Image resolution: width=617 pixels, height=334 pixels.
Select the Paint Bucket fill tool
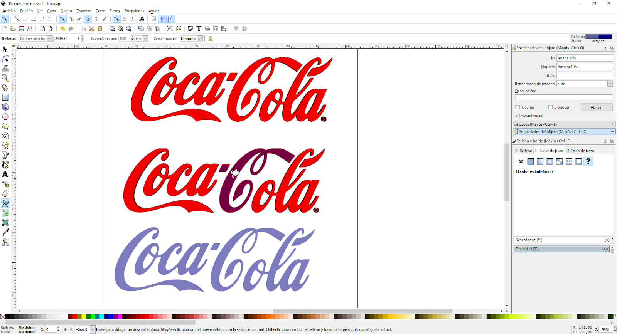5,203
